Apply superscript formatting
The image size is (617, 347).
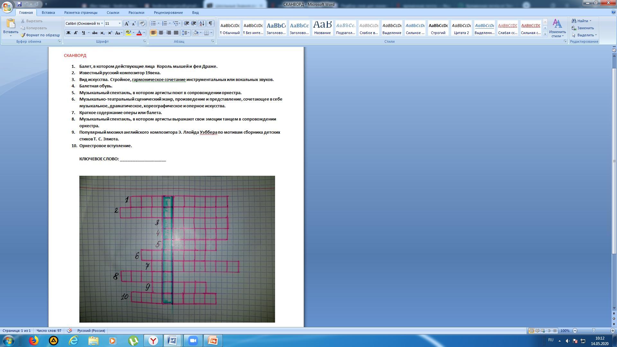click(x=110, y=33)
